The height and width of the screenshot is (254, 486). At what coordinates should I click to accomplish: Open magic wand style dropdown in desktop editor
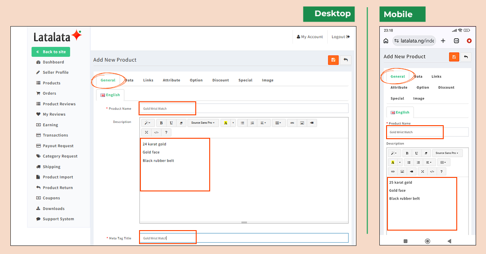[x=148, y=123]
